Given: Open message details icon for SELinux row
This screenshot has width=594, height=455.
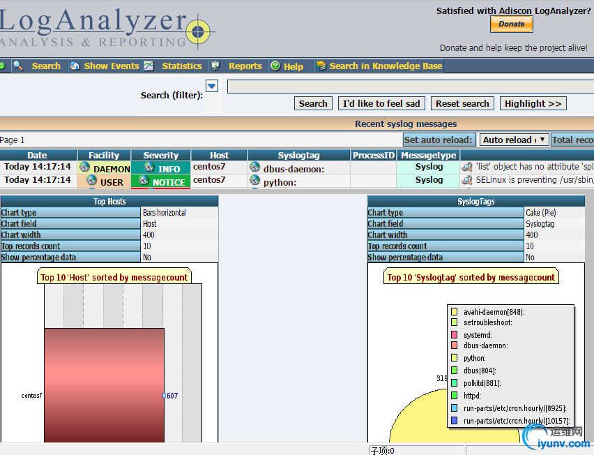Looking at the screenshot, I should coord(467,180).
